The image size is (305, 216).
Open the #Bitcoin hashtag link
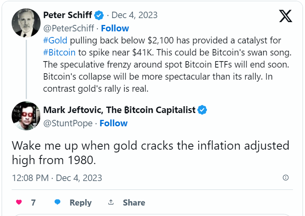point(59,53)
